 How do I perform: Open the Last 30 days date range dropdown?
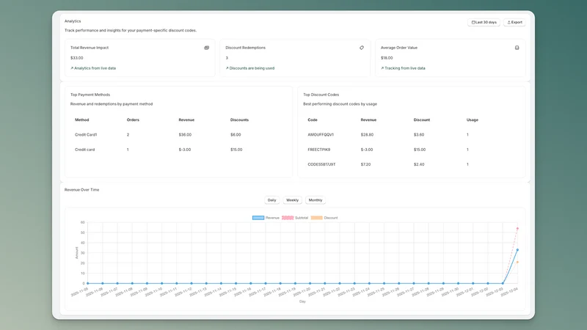[484, 23]
